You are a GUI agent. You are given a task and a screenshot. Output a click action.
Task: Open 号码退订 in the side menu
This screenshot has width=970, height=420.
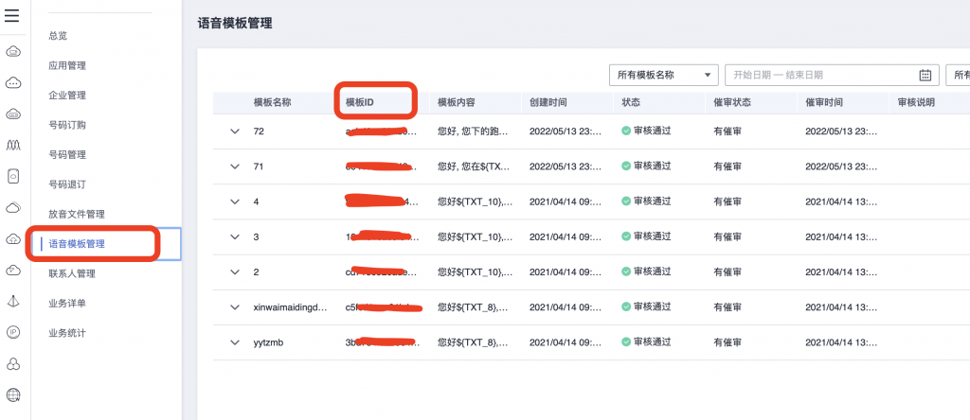[67, 184]
